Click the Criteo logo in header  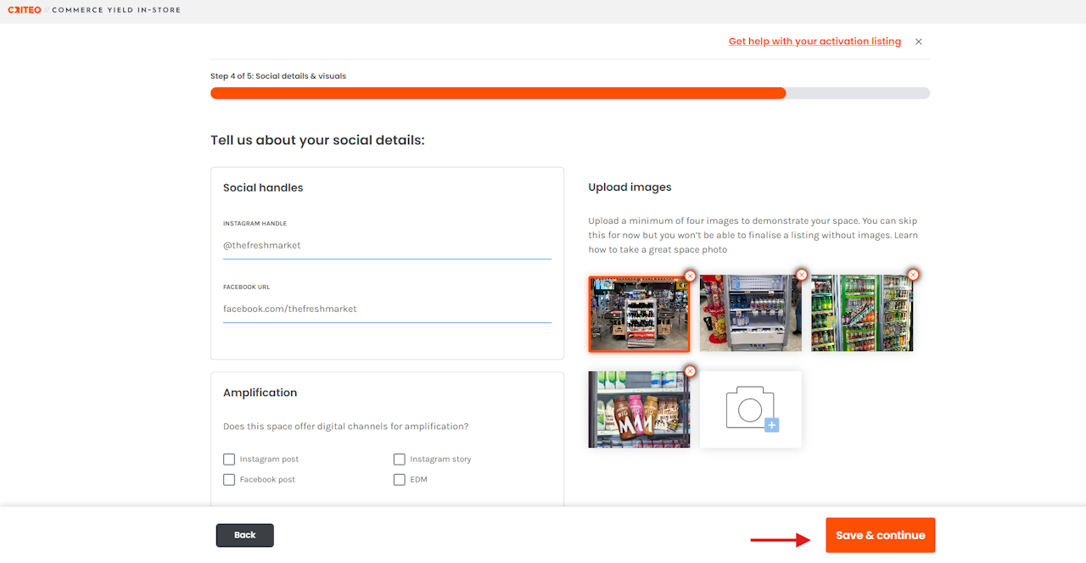(25, 10)
